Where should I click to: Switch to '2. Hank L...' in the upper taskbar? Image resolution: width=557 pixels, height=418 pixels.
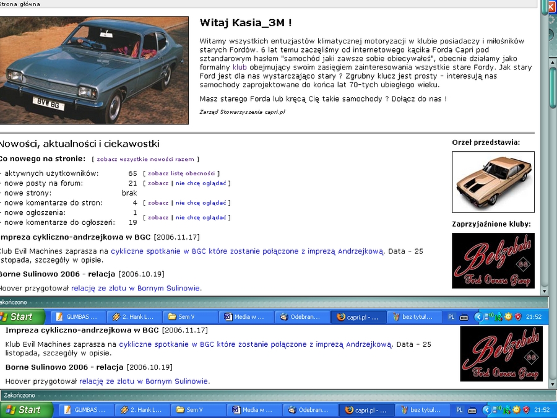coord(135,316)
